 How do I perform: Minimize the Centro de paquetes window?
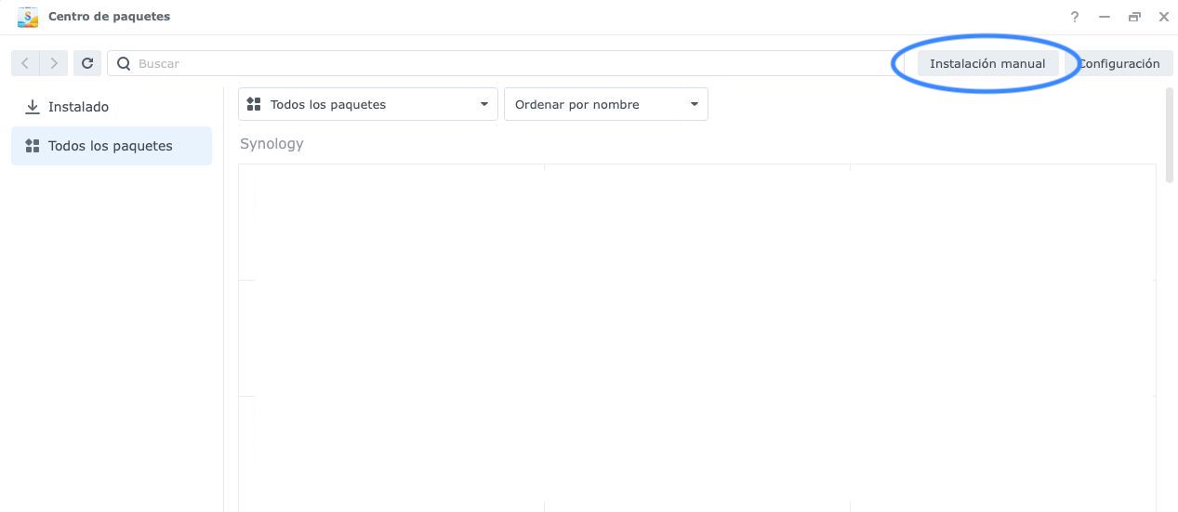coord(1105,17)
